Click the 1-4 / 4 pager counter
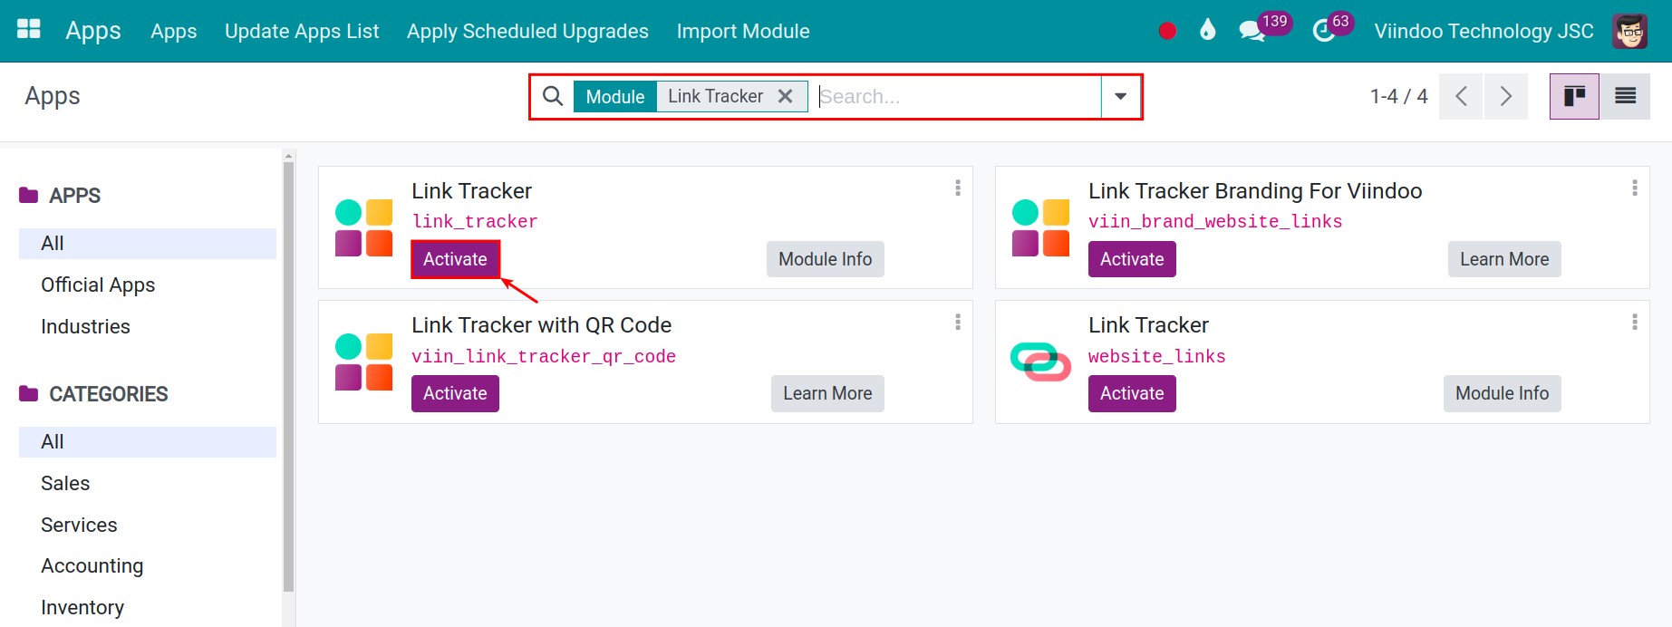 (x=1398, y=96)
